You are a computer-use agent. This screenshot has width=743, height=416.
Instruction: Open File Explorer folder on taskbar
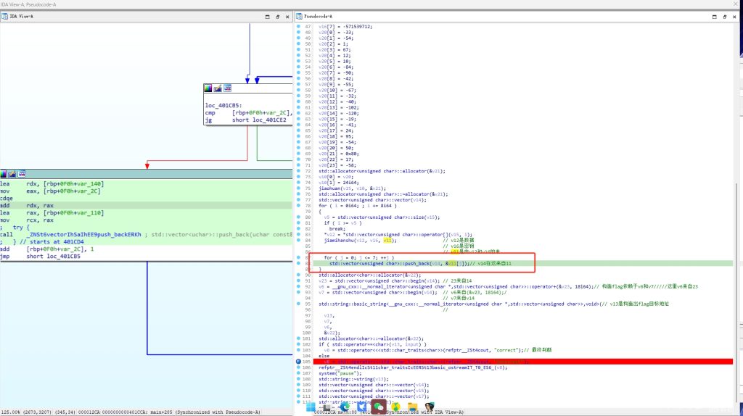[412, 407]
